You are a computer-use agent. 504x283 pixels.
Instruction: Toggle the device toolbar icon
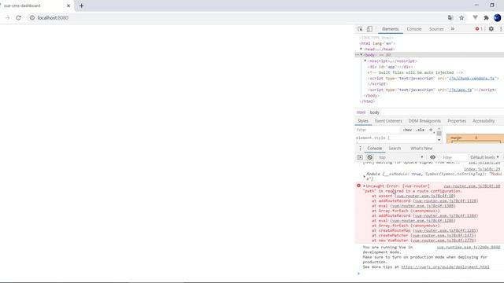tap(369, 29)
